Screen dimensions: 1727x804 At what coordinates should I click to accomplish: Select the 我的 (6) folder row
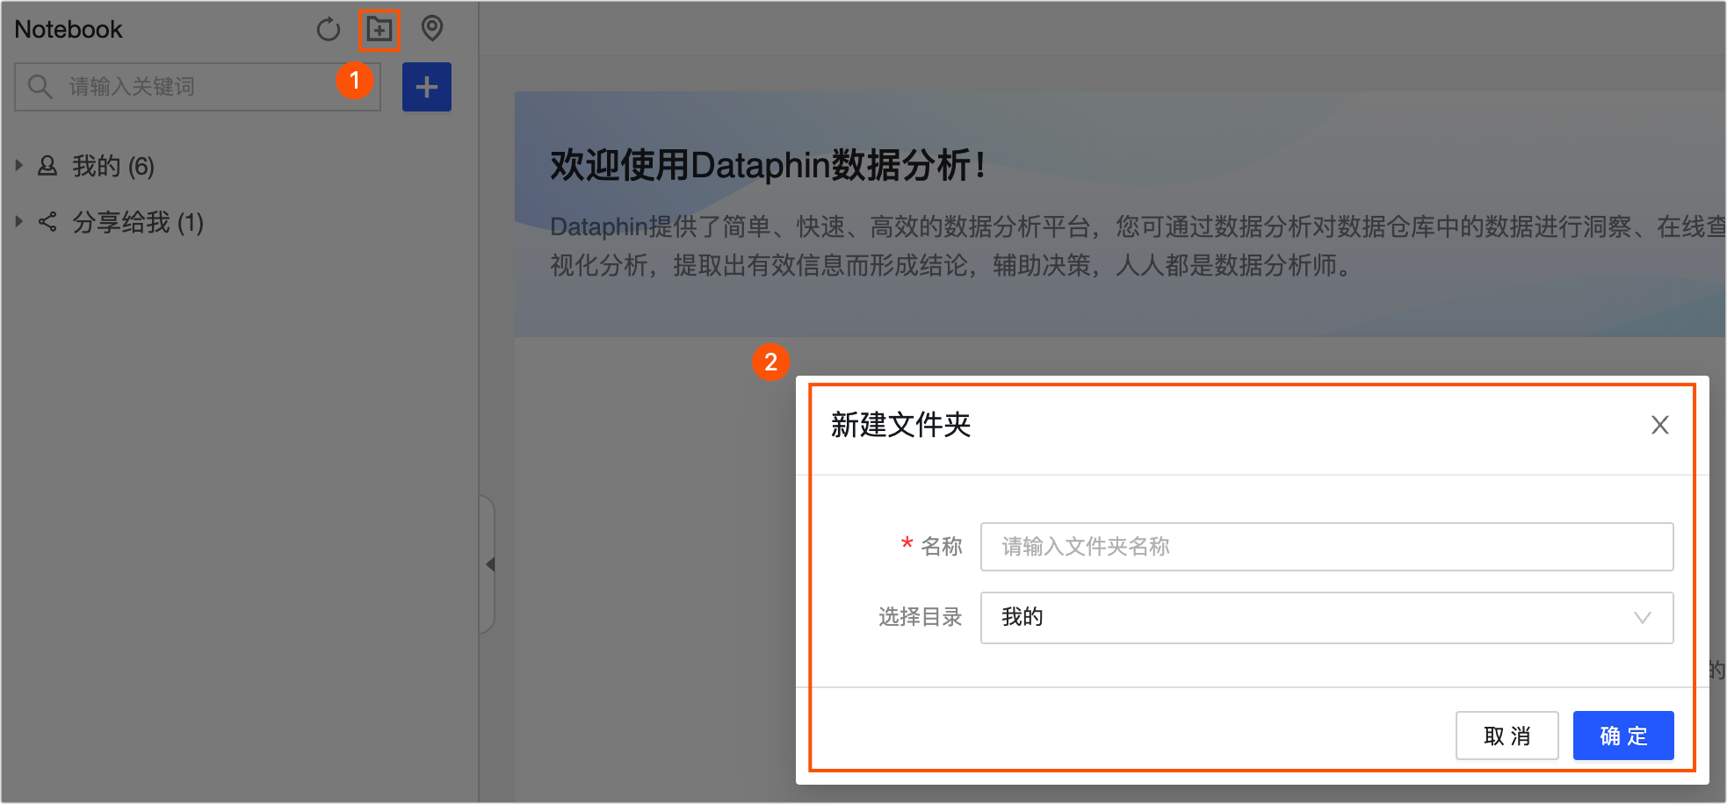point(112,166)
